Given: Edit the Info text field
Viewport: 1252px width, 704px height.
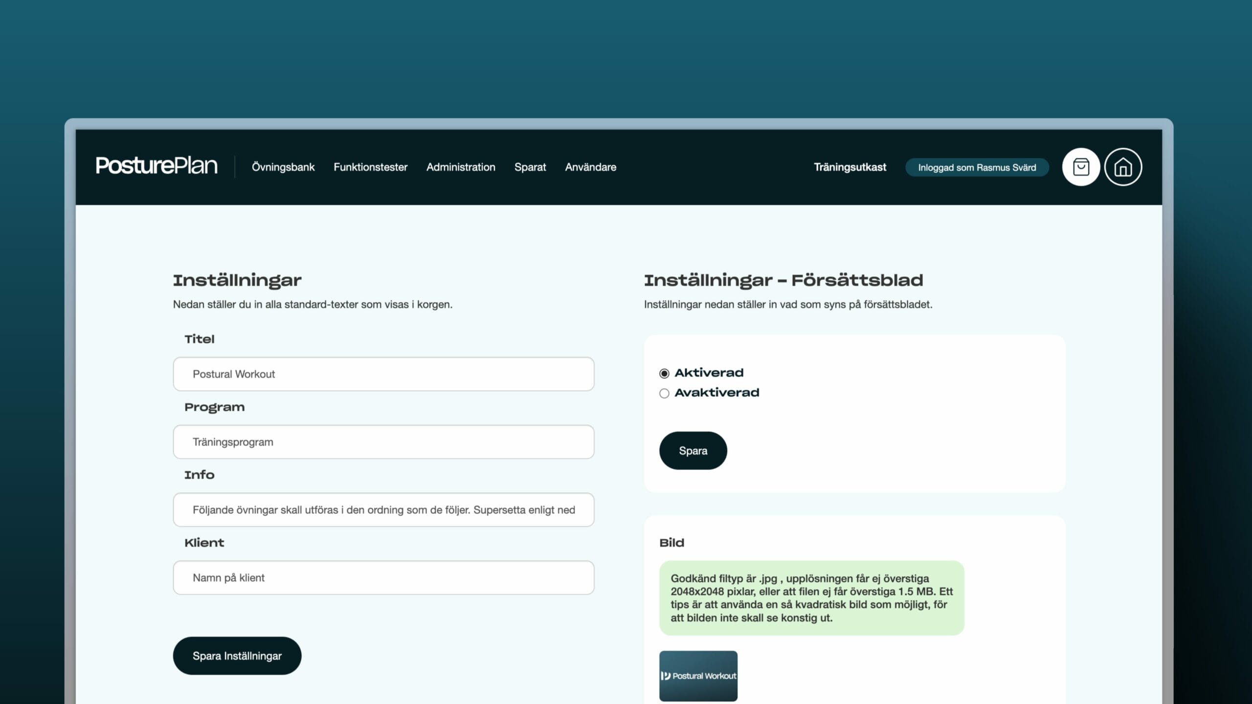Looking at the screenshot, I should point(383,510).
